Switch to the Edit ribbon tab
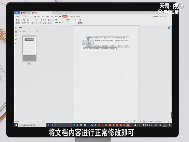The width and height of the screenshot is (189, 142). tap(48, 16)
